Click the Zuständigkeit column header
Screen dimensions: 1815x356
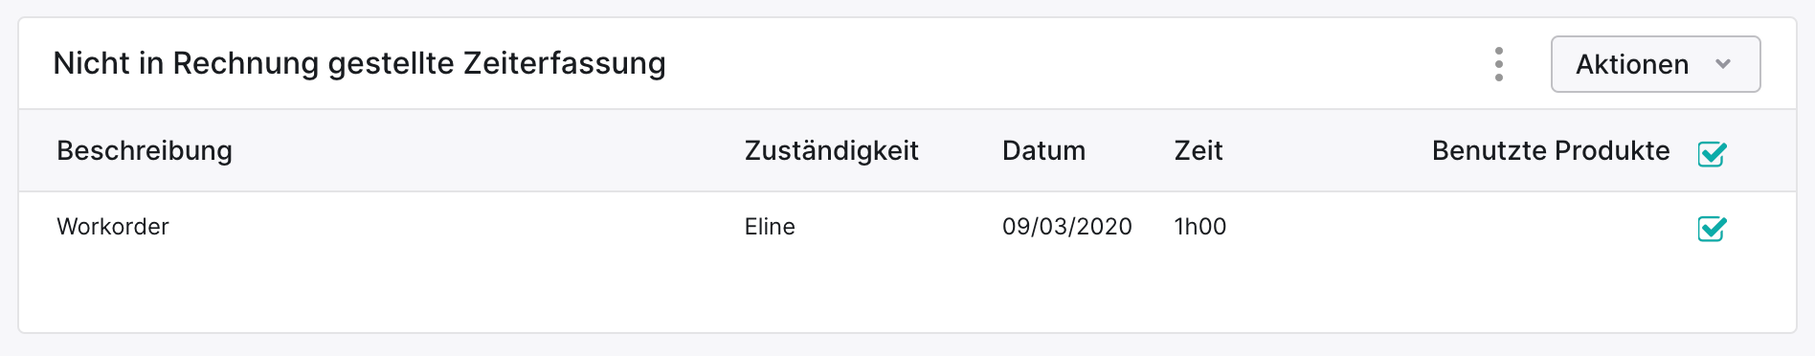tap(831, 151)
